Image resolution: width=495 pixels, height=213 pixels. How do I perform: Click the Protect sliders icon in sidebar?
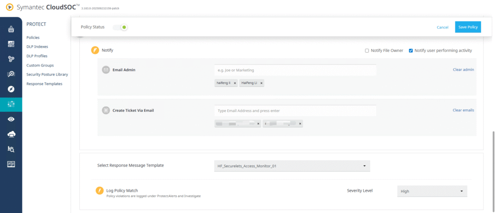11,104
